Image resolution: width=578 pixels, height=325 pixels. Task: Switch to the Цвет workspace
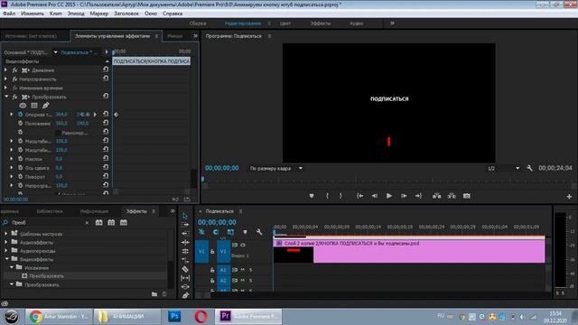[285, 23]
